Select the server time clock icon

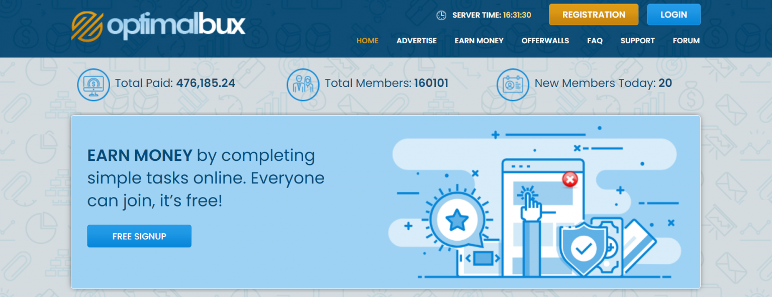click(441, 15)
